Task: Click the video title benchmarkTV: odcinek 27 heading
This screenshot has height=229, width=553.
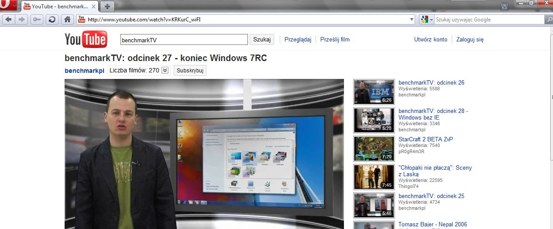Action: point(165,58)
